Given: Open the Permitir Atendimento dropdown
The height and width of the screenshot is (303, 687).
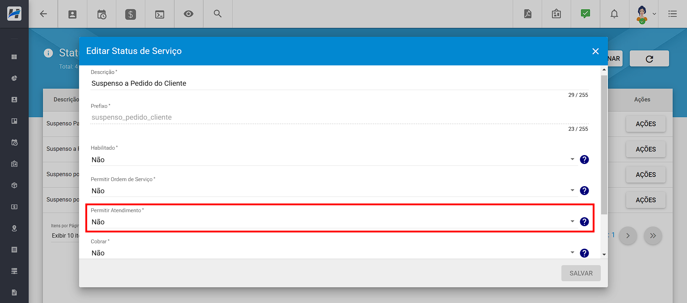Looking at the screenshot, I should (x=334, y=222).
